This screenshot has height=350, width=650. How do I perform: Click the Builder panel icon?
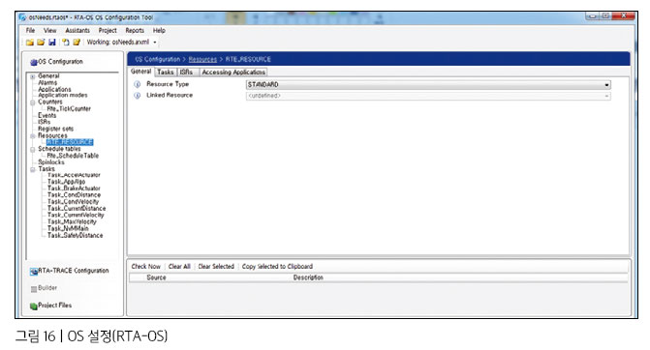[x=34, y=289]
